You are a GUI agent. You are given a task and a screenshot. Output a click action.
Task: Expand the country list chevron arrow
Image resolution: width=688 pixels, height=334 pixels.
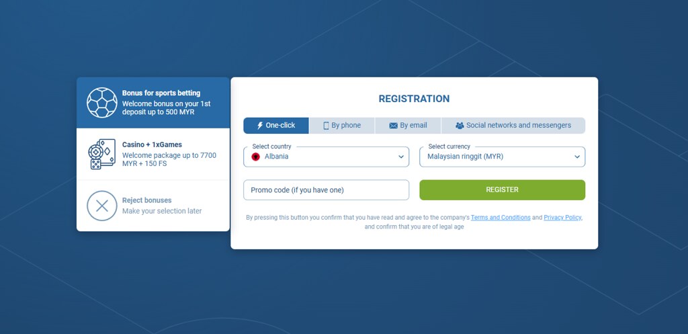401,157
